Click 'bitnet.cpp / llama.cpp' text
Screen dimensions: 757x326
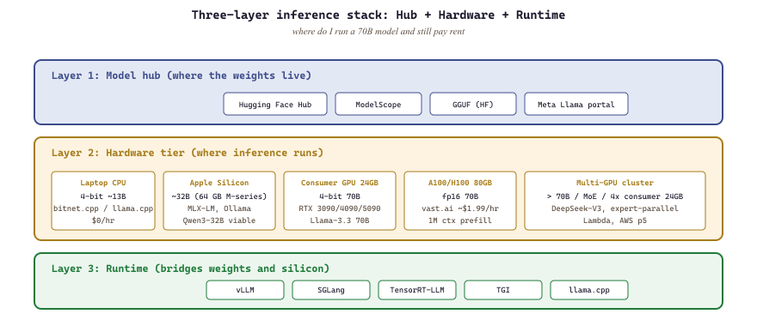point(103,208)
